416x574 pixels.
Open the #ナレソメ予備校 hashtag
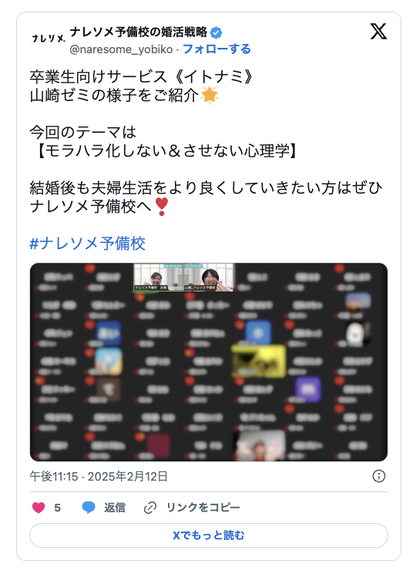tap(87, 243)
